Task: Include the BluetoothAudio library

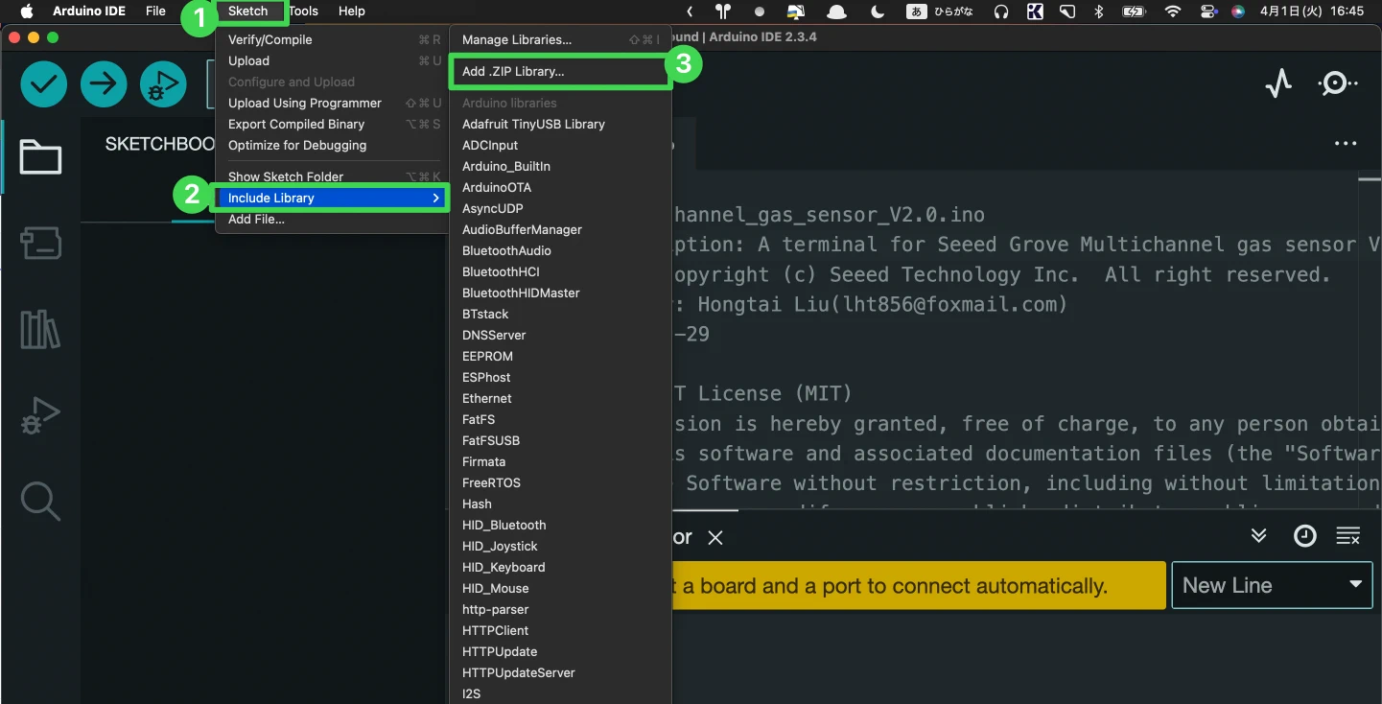Action: (x=560, y=250)
